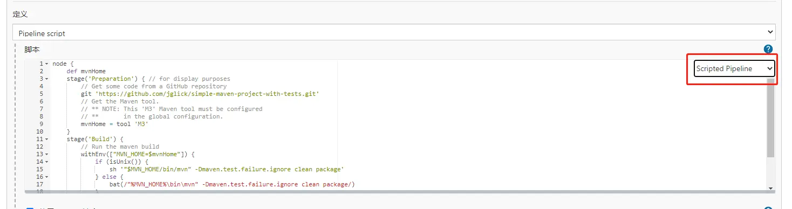Toggle the partially visible checkbox below the editor
This screenshot has width=792, height=209.
coord(30,208)
